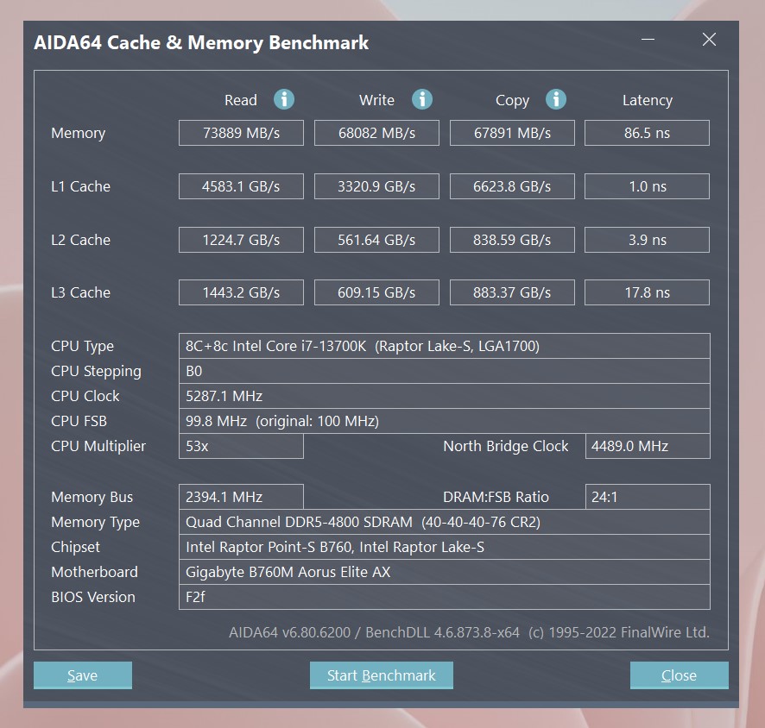Click the L3 Cache Latency value
This screenshot has height=728, width=765.
647,292
